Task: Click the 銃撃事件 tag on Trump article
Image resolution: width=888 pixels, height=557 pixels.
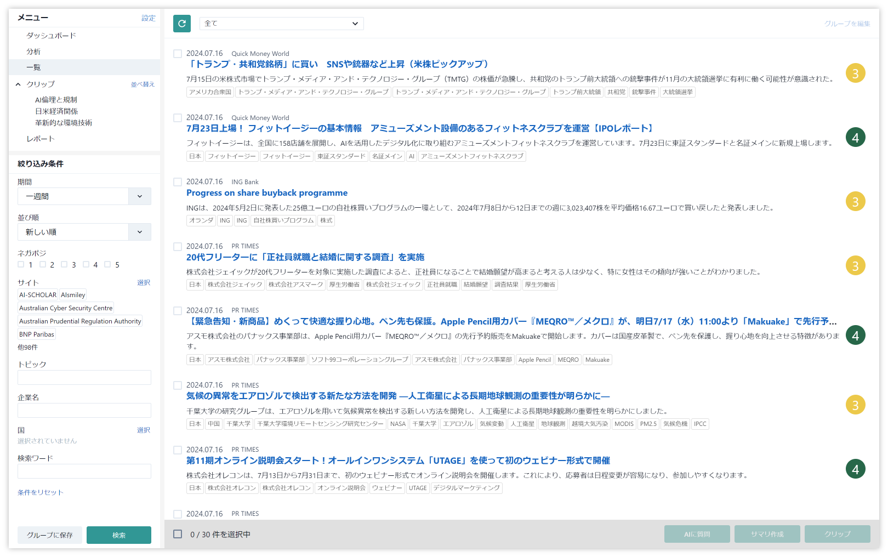Action: coord(644,92)
